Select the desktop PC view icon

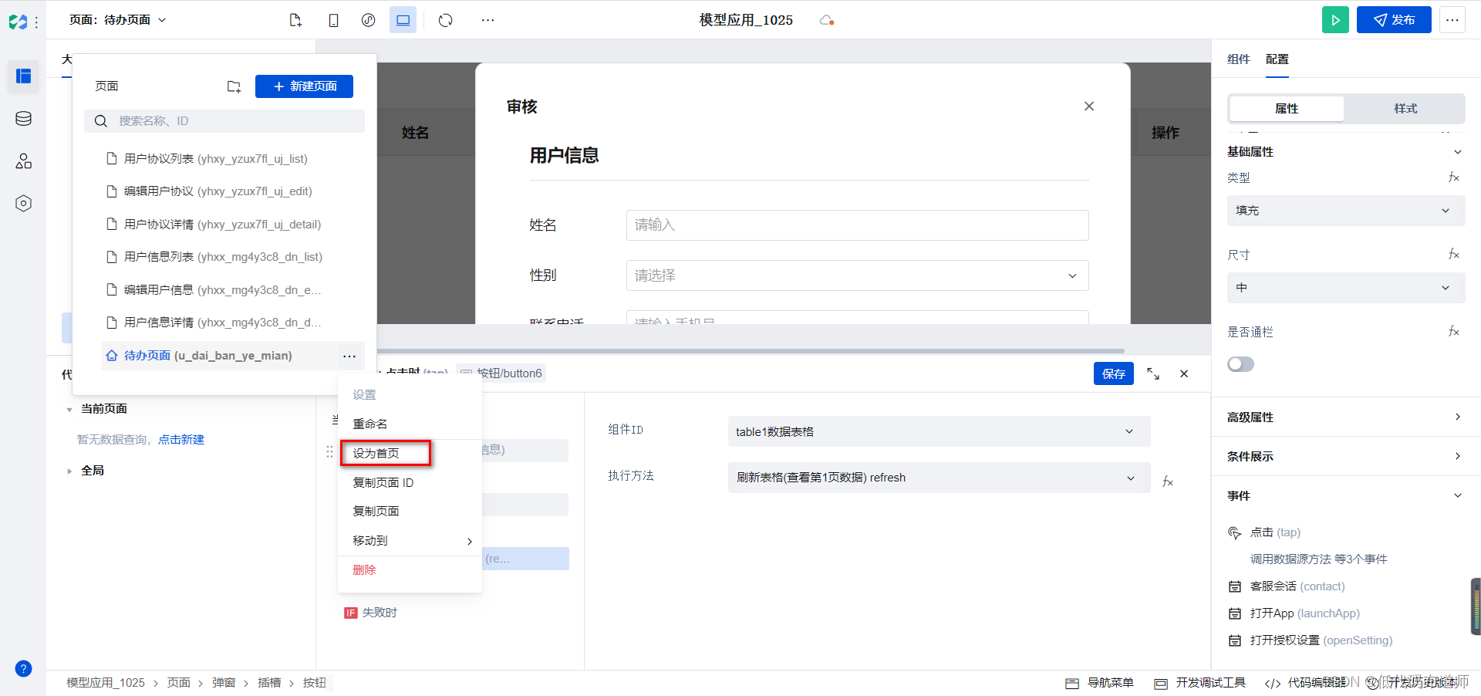click(x=403, y=20)
